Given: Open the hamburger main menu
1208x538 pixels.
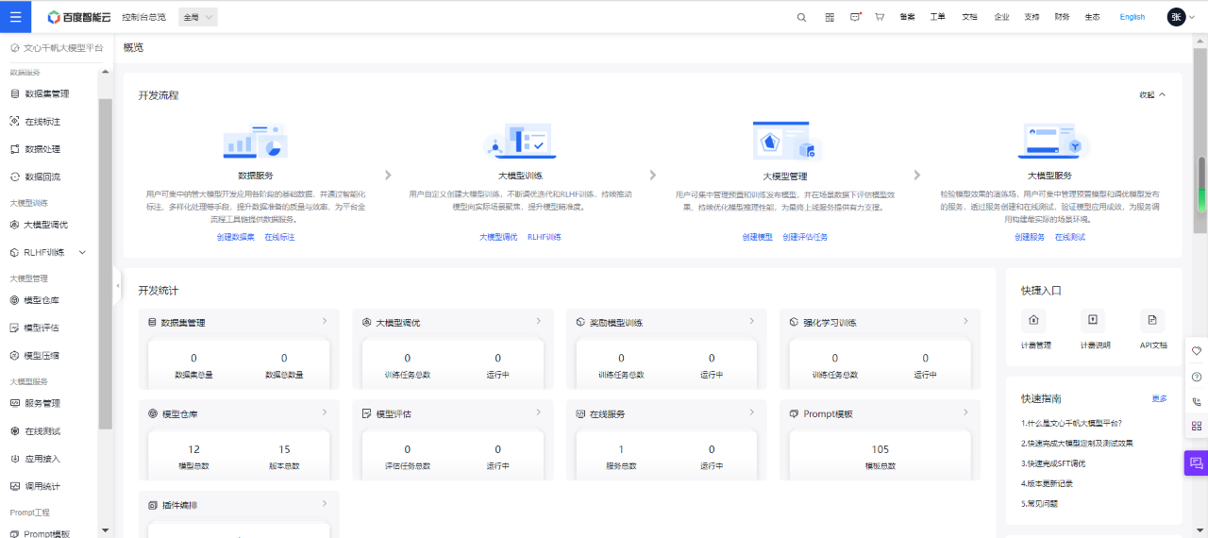Looking at the screenshot, I should click(15, 16).
